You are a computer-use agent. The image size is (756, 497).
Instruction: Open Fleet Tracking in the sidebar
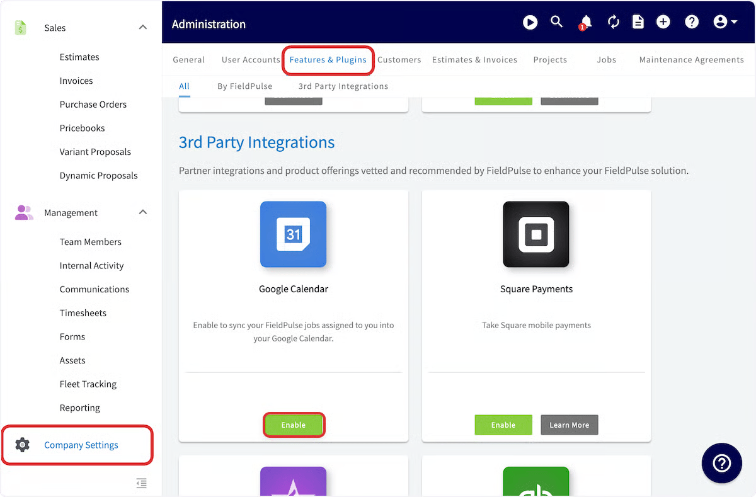tap(88, 384)
